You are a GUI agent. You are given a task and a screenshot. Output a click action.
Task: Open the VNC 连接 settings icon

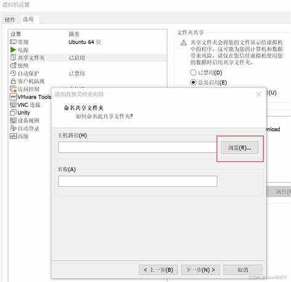tap(13, 105)
